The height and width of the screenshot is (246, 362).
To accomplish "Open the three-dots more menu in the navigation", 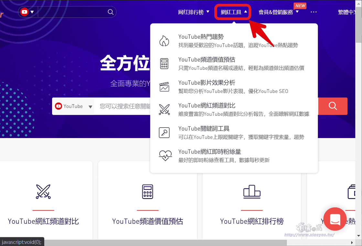I will (314, 12).
